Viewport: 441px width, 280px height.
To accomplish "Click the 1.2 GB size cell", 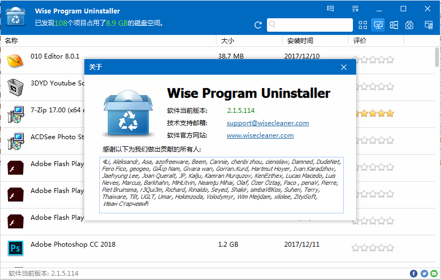I will [228, 245].
